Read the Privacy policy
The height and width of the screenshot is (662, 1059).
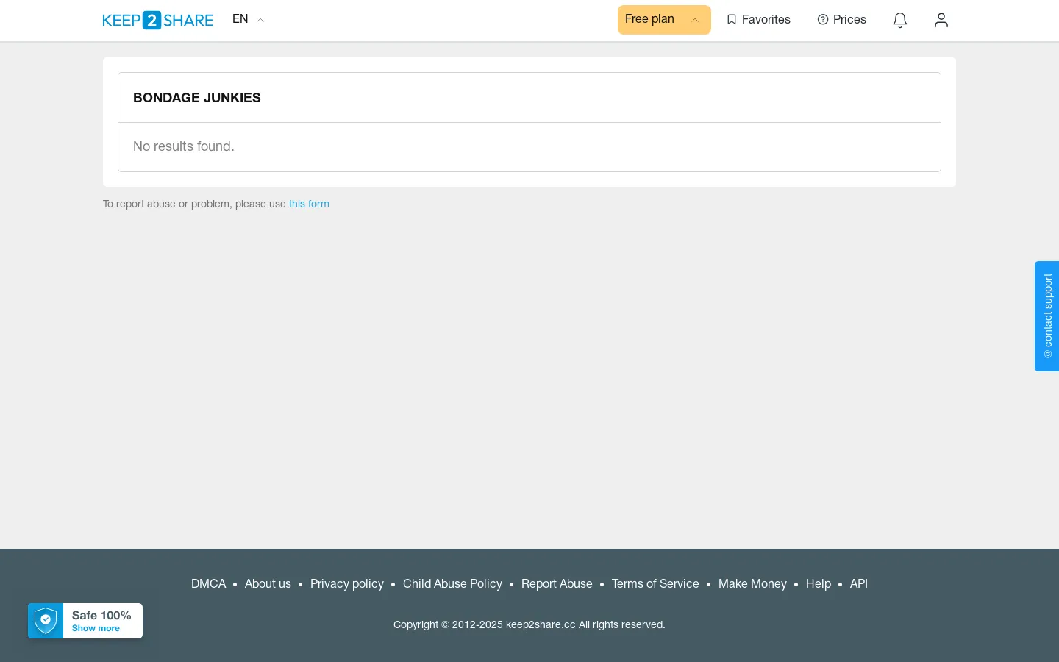(x=347, y=584)
